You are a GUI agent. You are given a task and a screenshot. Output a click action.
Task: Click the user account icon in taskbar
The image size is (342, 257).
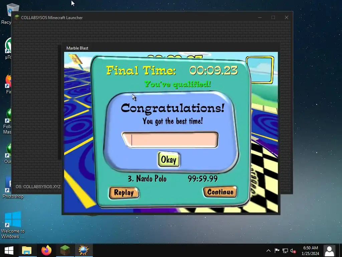[x=330, y=251]
